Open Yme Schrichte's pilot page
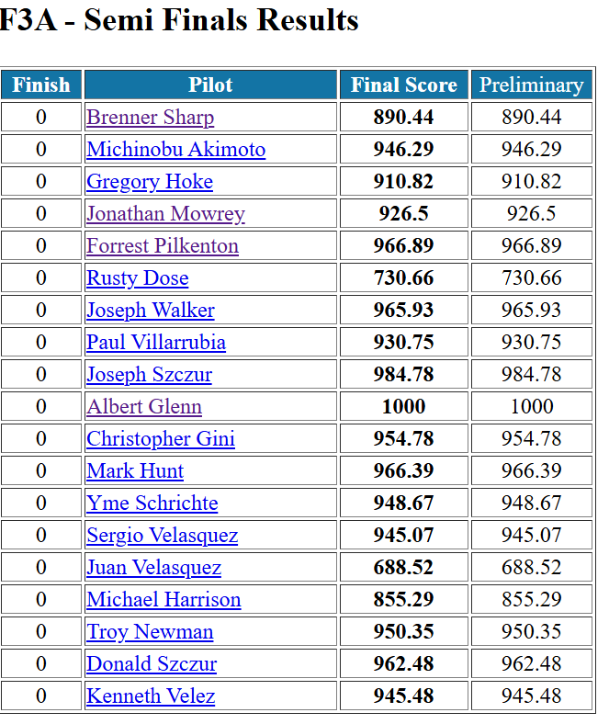The image size is (609, 724). (x=152, y=503)
